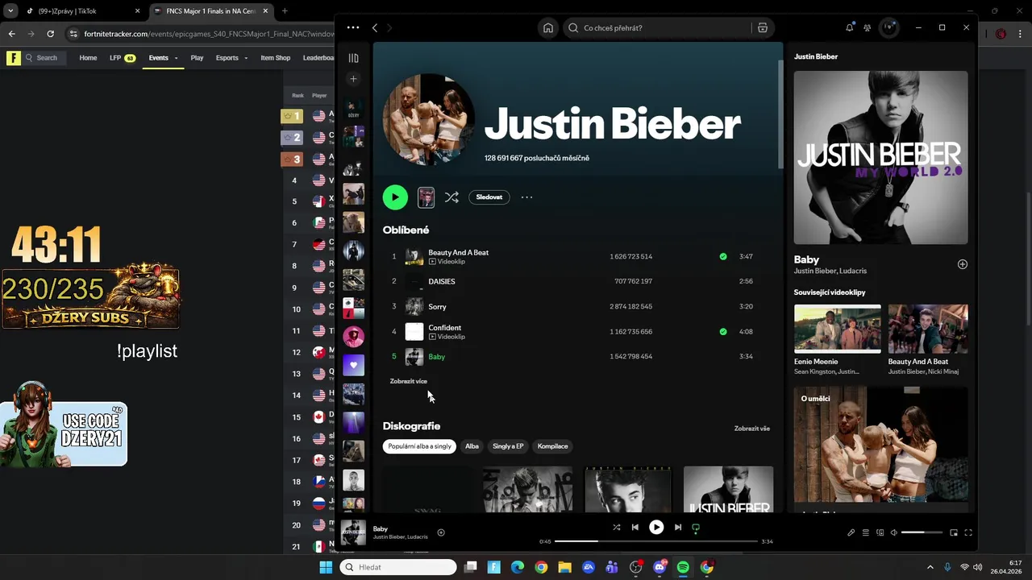
Task: Open Play on Fortnite Tracker navbar
Action: tap(197, 58)
